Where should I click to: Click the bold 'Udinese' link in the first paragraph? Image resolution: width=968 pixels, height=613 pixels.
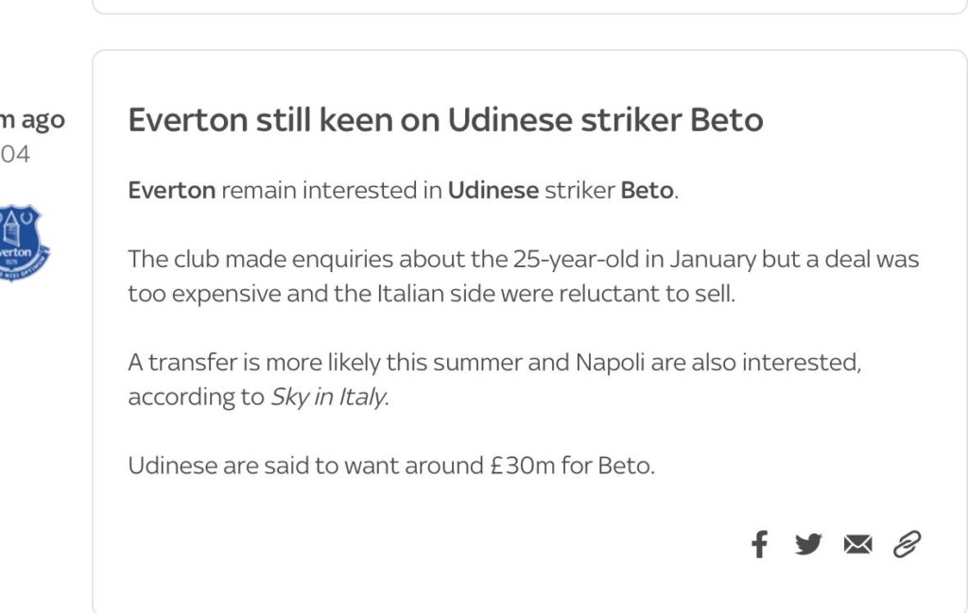(493, 191)
